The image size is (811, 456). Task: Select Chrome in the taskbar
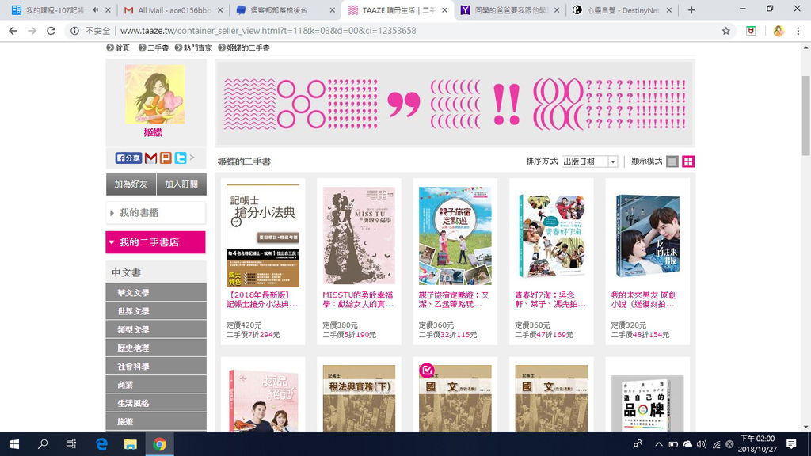(x=159, y=444)
